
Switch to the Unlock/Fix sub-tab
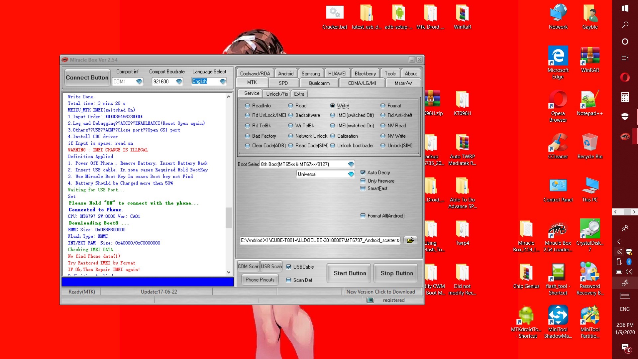[x=277, y=94]
